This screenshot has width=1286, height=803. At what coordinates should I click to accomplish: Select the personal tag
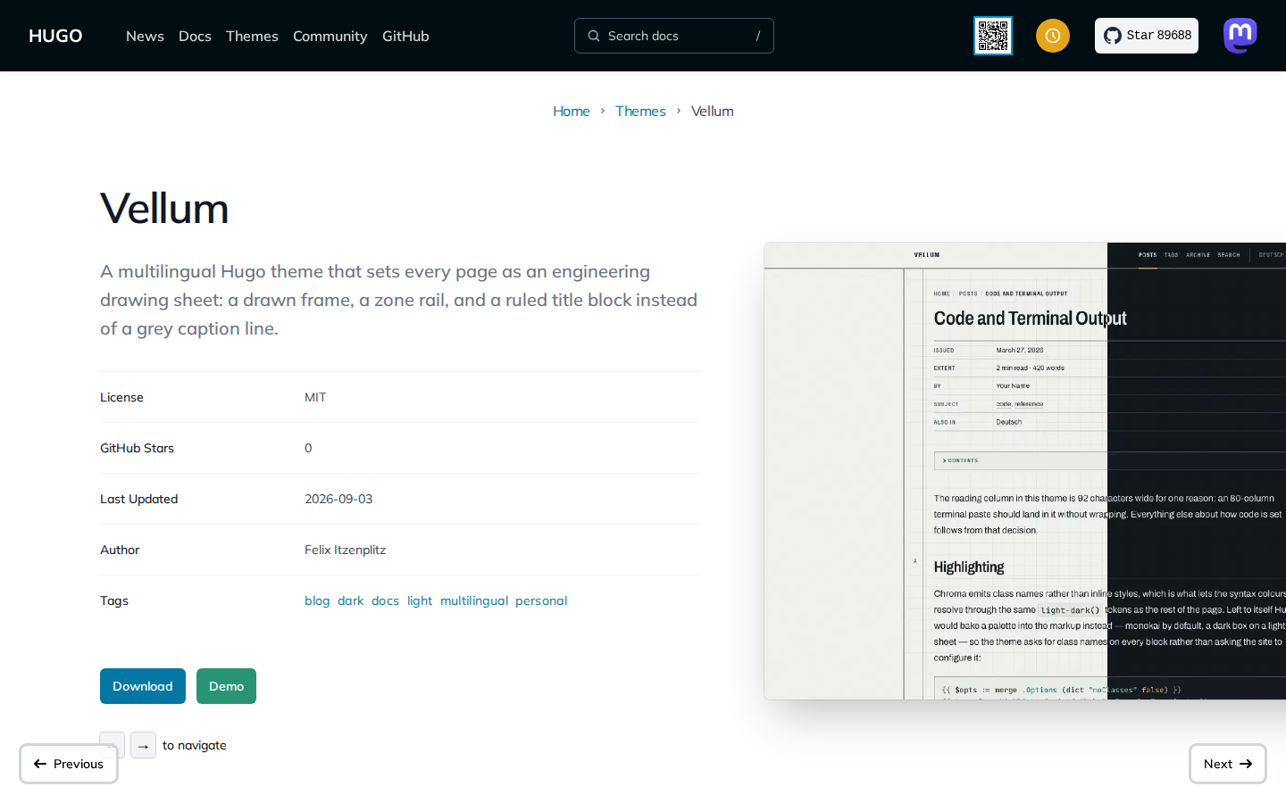(x=541, y=600)
